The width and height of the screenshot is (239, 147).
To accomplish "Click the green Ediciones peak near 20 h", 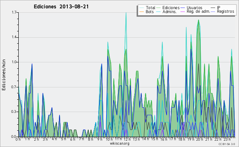I will (198, 20).
